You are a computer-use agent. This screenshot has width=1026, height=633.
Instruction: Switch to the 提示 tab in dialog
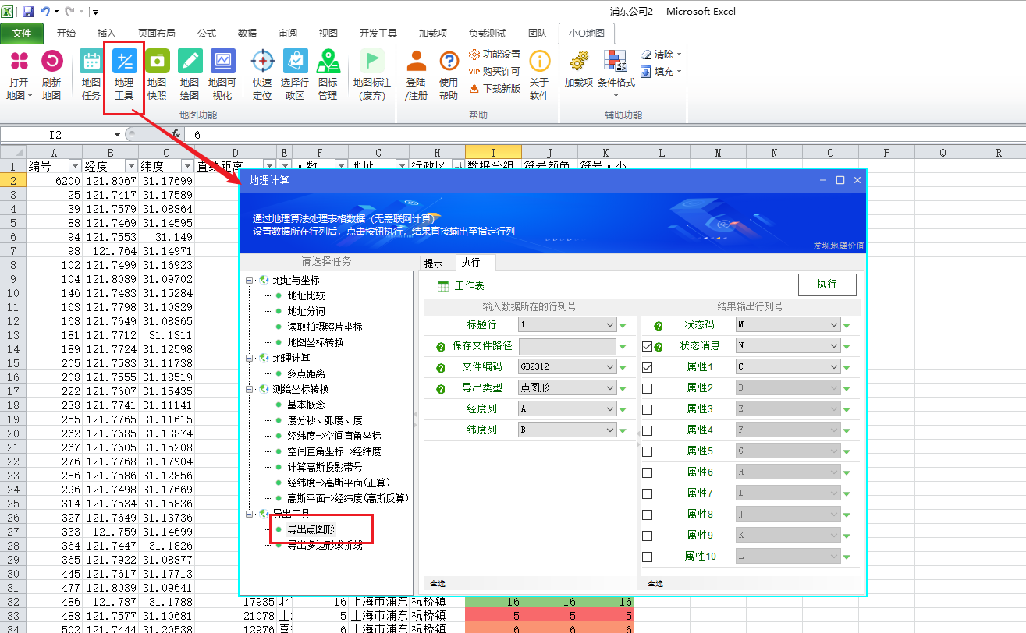[434, 263]
